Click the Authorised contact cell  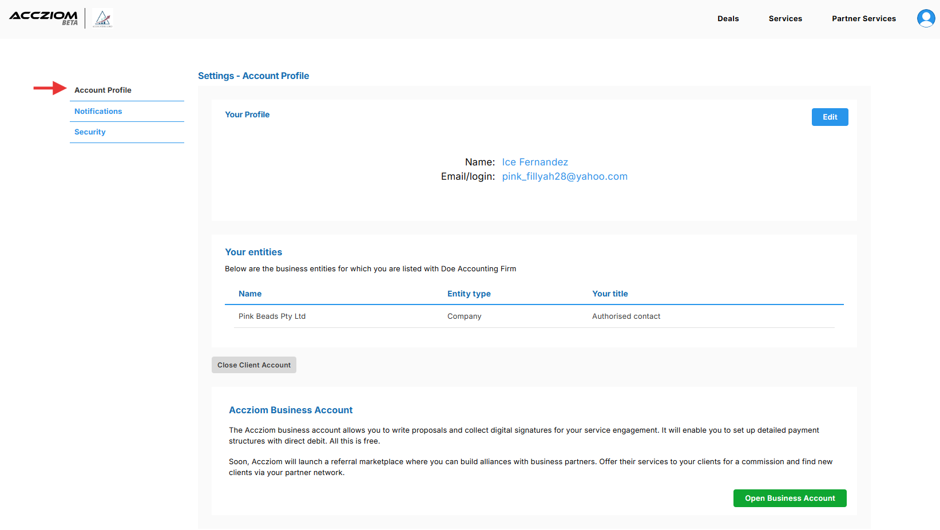(626, 316)
